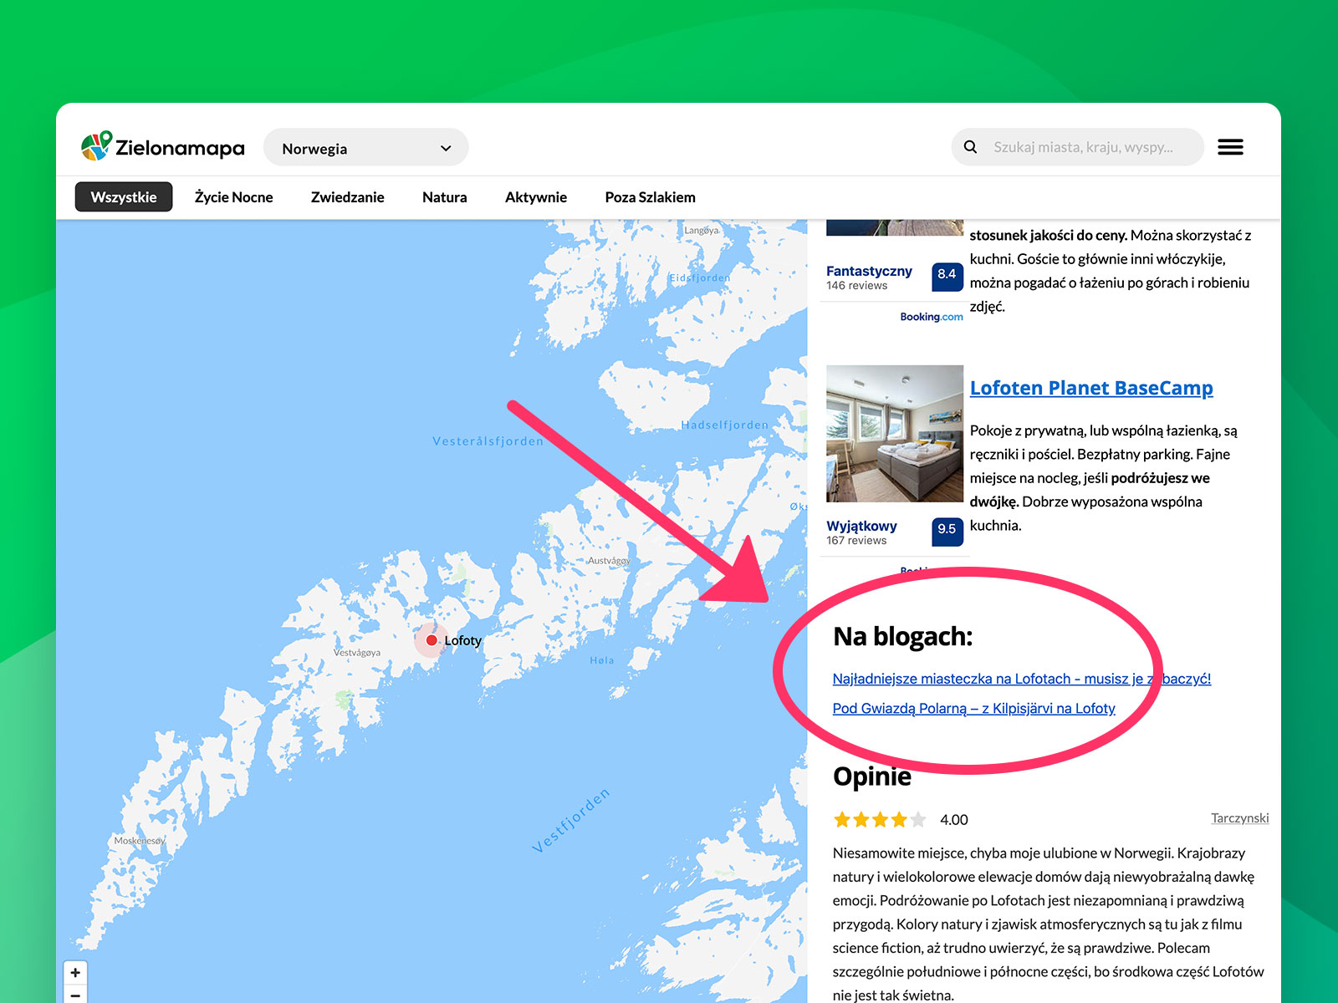Open the Norwegia country dropdown
The width and height of the screenshot is (1338, 1003).
click(x=366, y=148)
